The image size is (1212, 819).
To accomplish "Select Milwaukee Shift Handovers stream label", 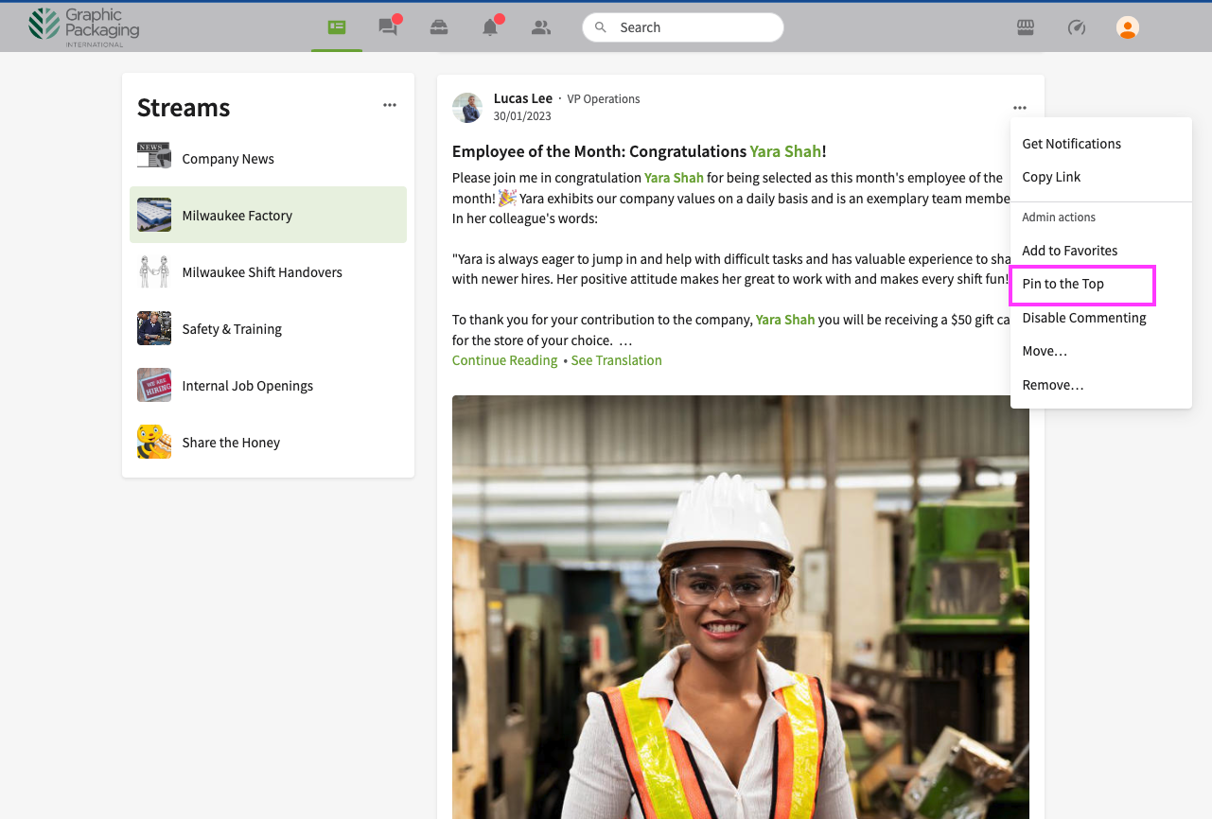I will pos(262,272).
